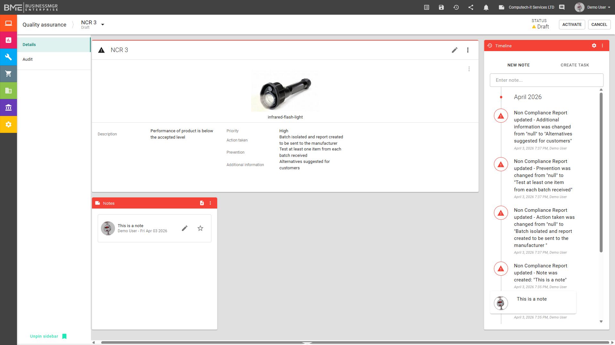The image size is (615, 345).
Task: Open Timeline panel settings gear
Action: 594,46
